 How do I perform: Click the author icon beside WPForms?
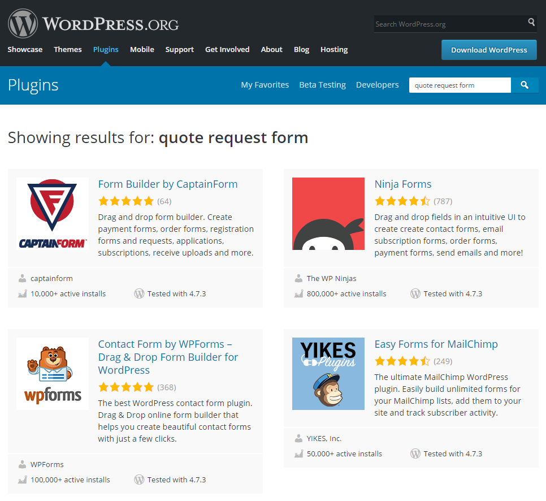(x=22, y=464)
